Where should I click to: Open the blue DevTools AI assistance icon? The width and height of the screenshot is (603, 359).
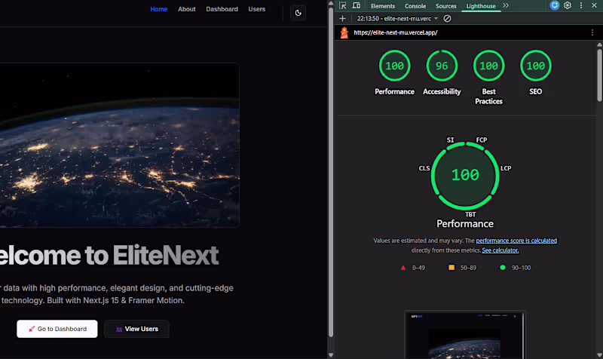(554, 5)
